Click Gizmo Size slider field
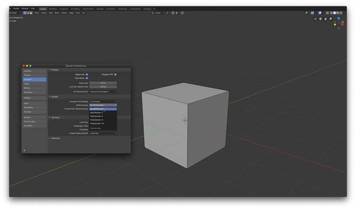 103,83
